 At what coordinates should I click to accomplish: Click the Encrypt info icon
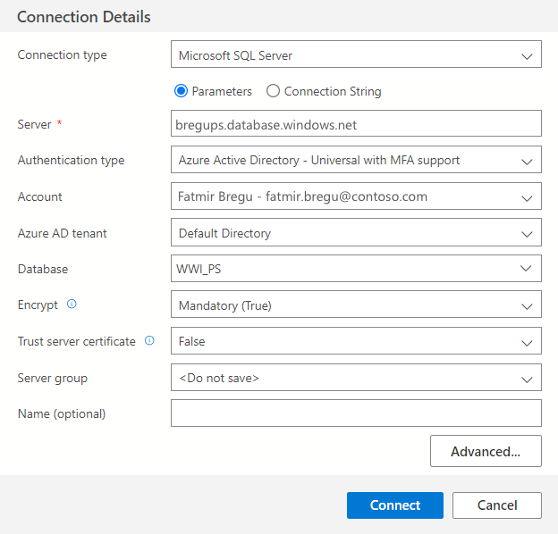click(x=72, y=305)
